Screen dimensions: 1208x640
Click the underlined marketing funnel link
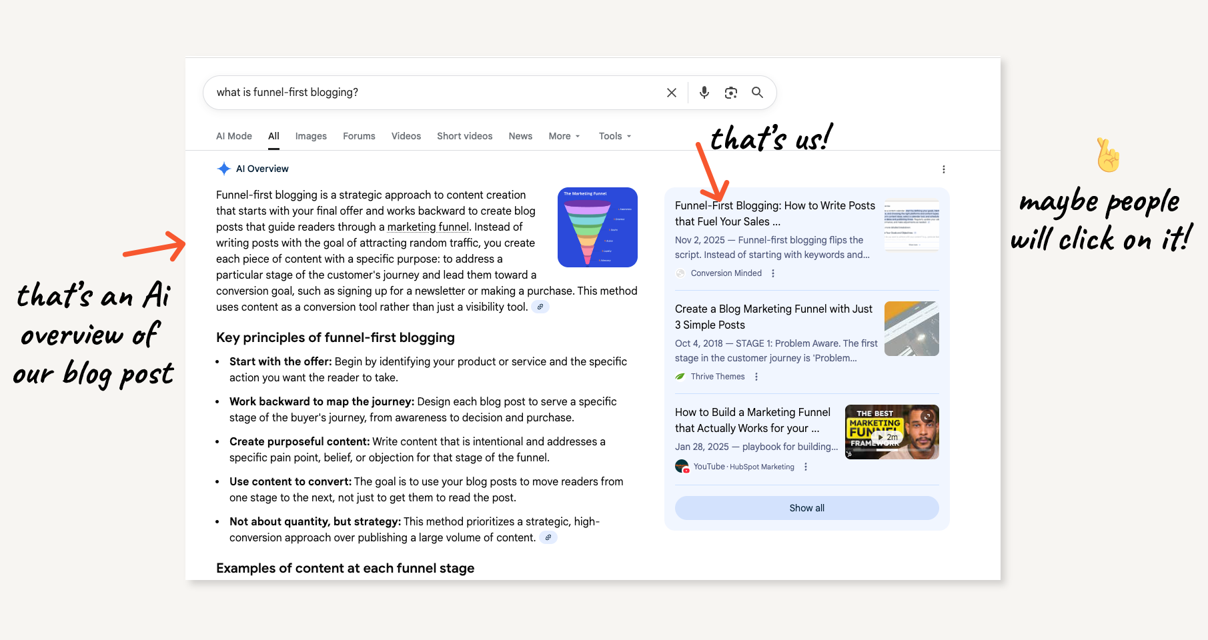point(428,227)
